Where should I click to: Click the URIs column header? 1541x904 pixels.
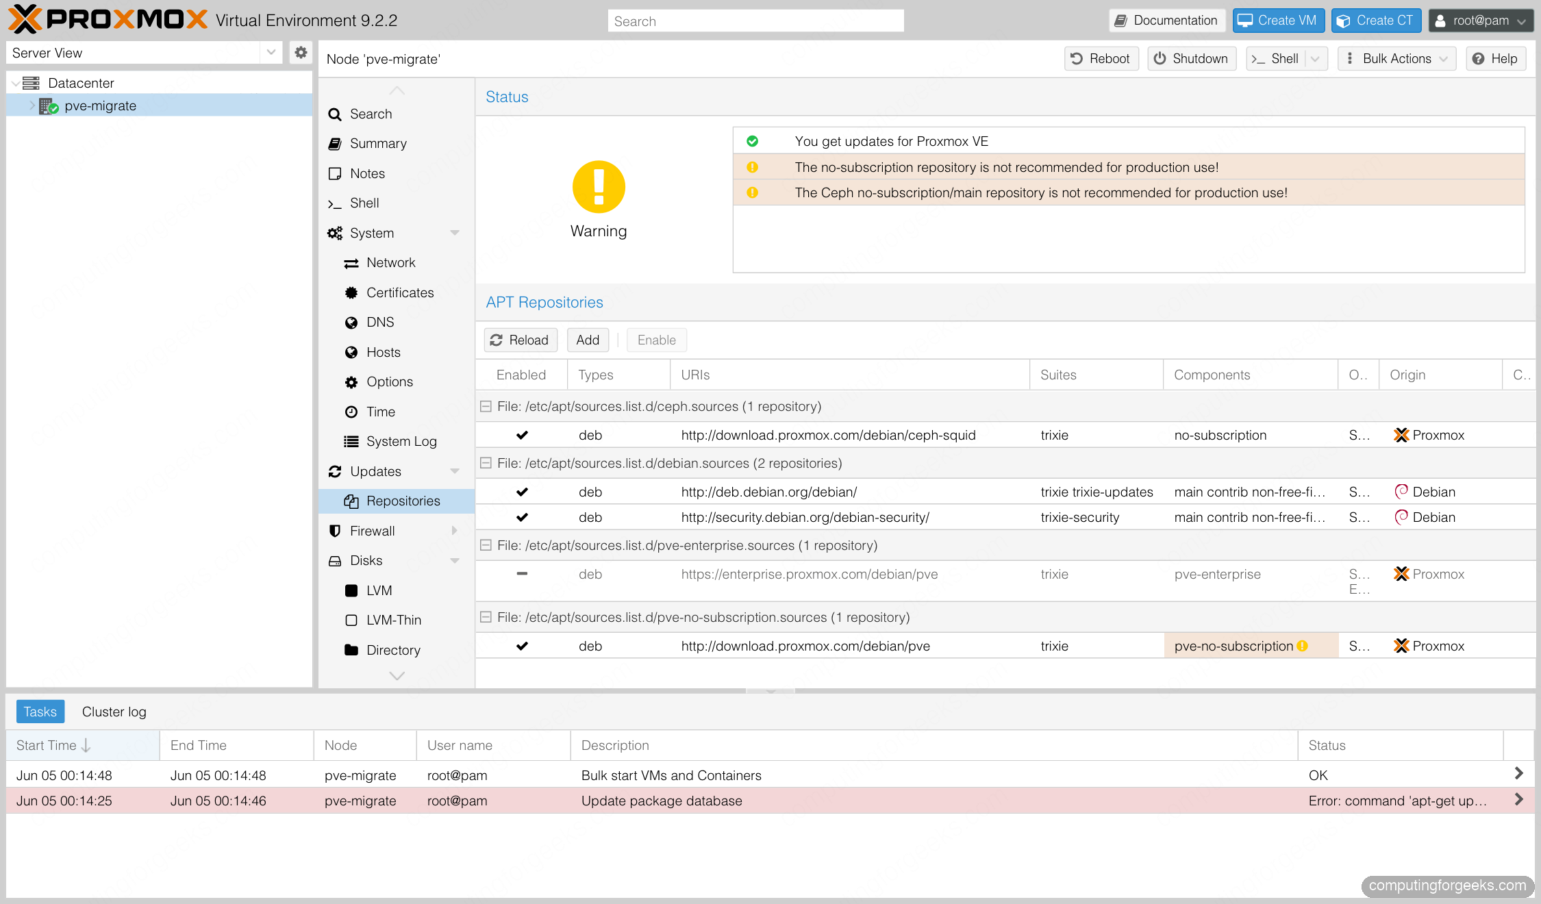pyautogui.click(x=849, y=375)
